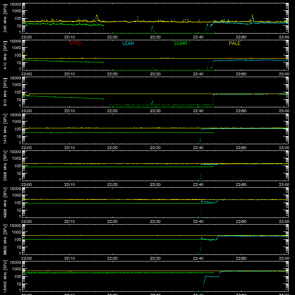Click the 23:00 time label of the 4995 MHz panel
Image resolution: width=295 pixels, height=295 pixels.
point(284,222)
